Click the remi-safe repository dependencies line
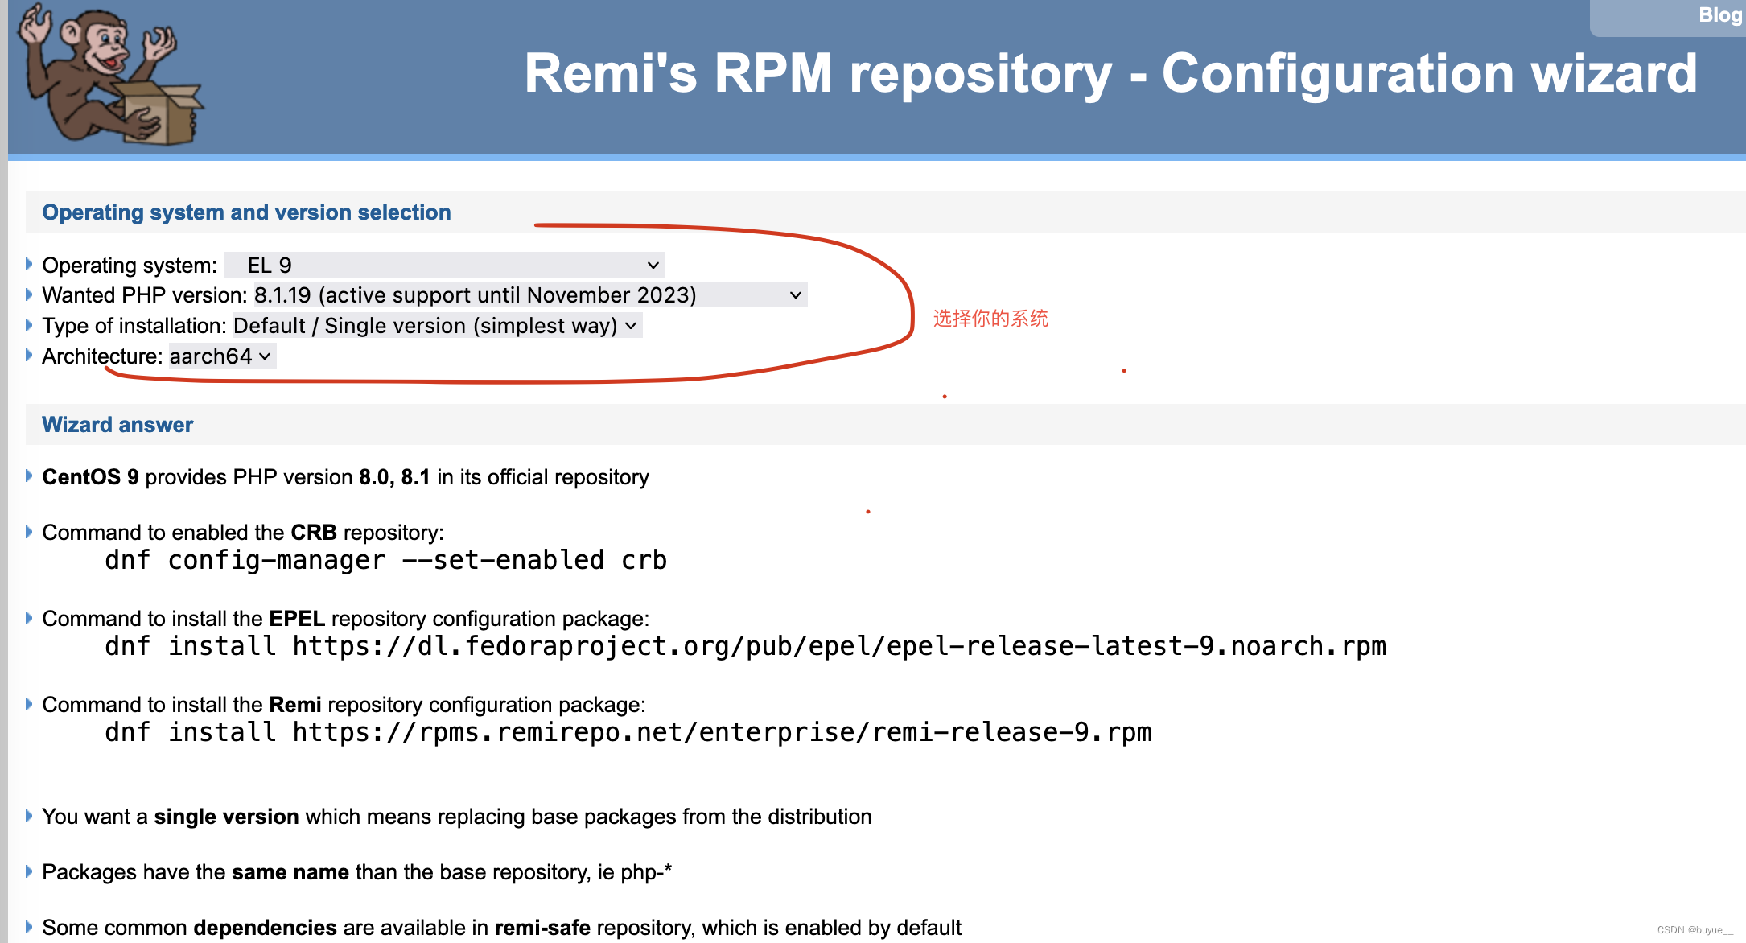Screen dimensions: 1746x943 click(501, 928)
